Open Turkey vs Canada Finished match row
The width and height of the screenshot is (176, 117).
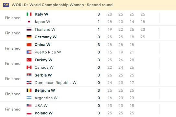point(88,64)
